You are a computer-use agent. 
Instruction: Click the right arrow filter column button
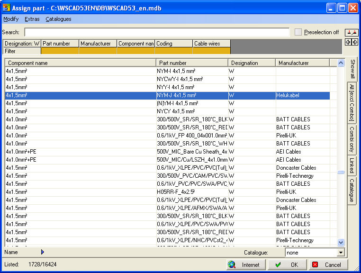click(355, 42)
